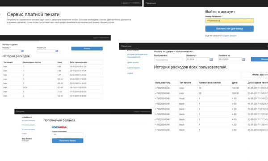Click the blue send-SMS login button
268x161 pixels.
click(x=230, y=29)
